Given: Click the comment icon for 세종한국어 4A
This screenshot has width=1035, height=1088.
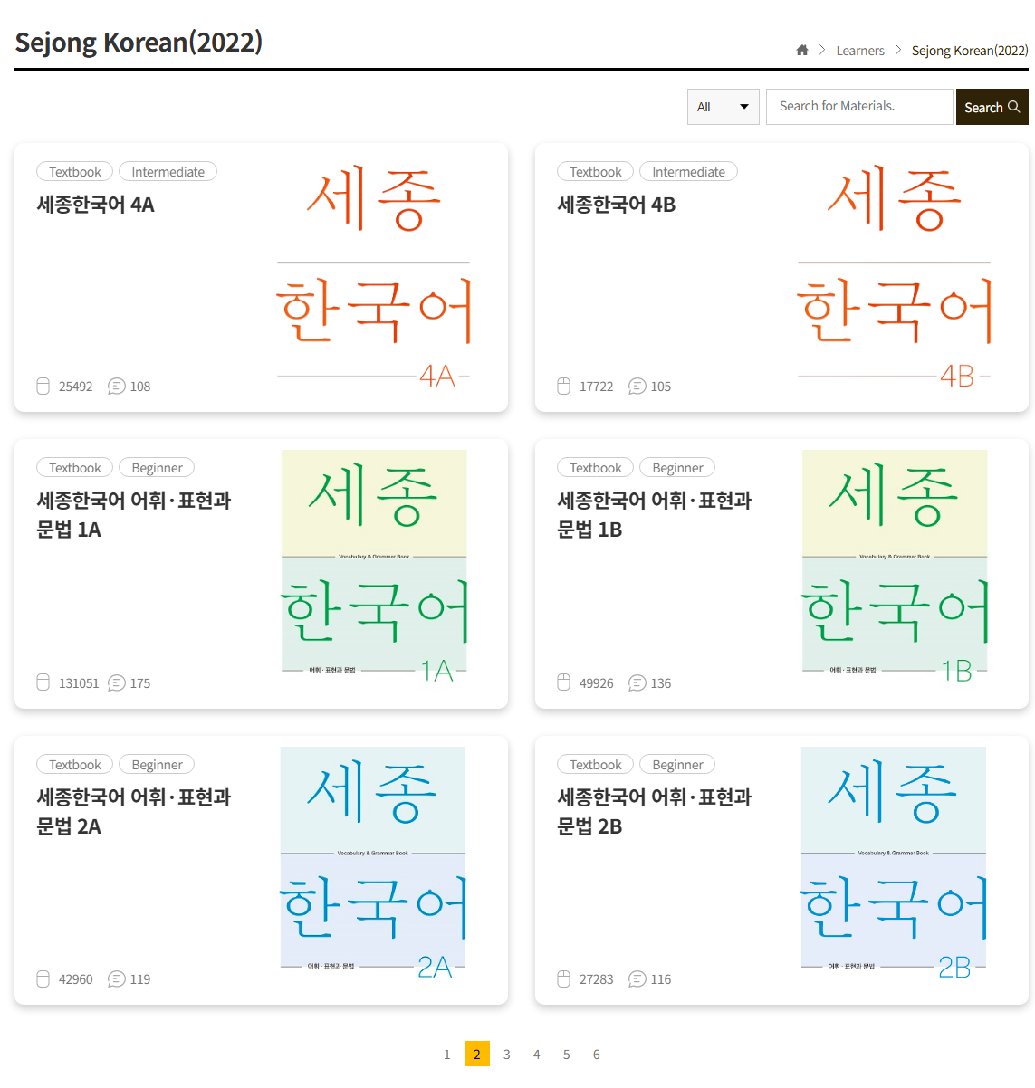Looking at the screenshot, I should [x=116, y=387].
